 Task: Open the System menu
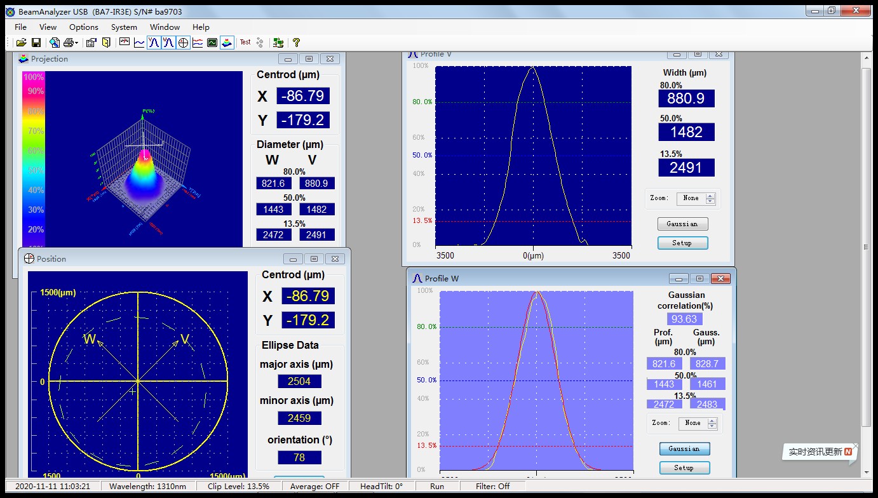[x=124, y=27]
